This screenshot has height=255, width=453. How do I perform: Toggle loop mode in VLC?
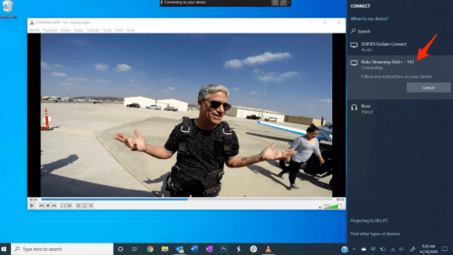coord(84,205)
